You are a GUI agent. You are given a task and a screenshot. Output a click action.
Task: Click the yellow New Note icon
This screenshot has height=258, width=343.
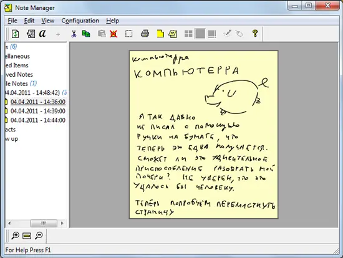coord(160,34)
